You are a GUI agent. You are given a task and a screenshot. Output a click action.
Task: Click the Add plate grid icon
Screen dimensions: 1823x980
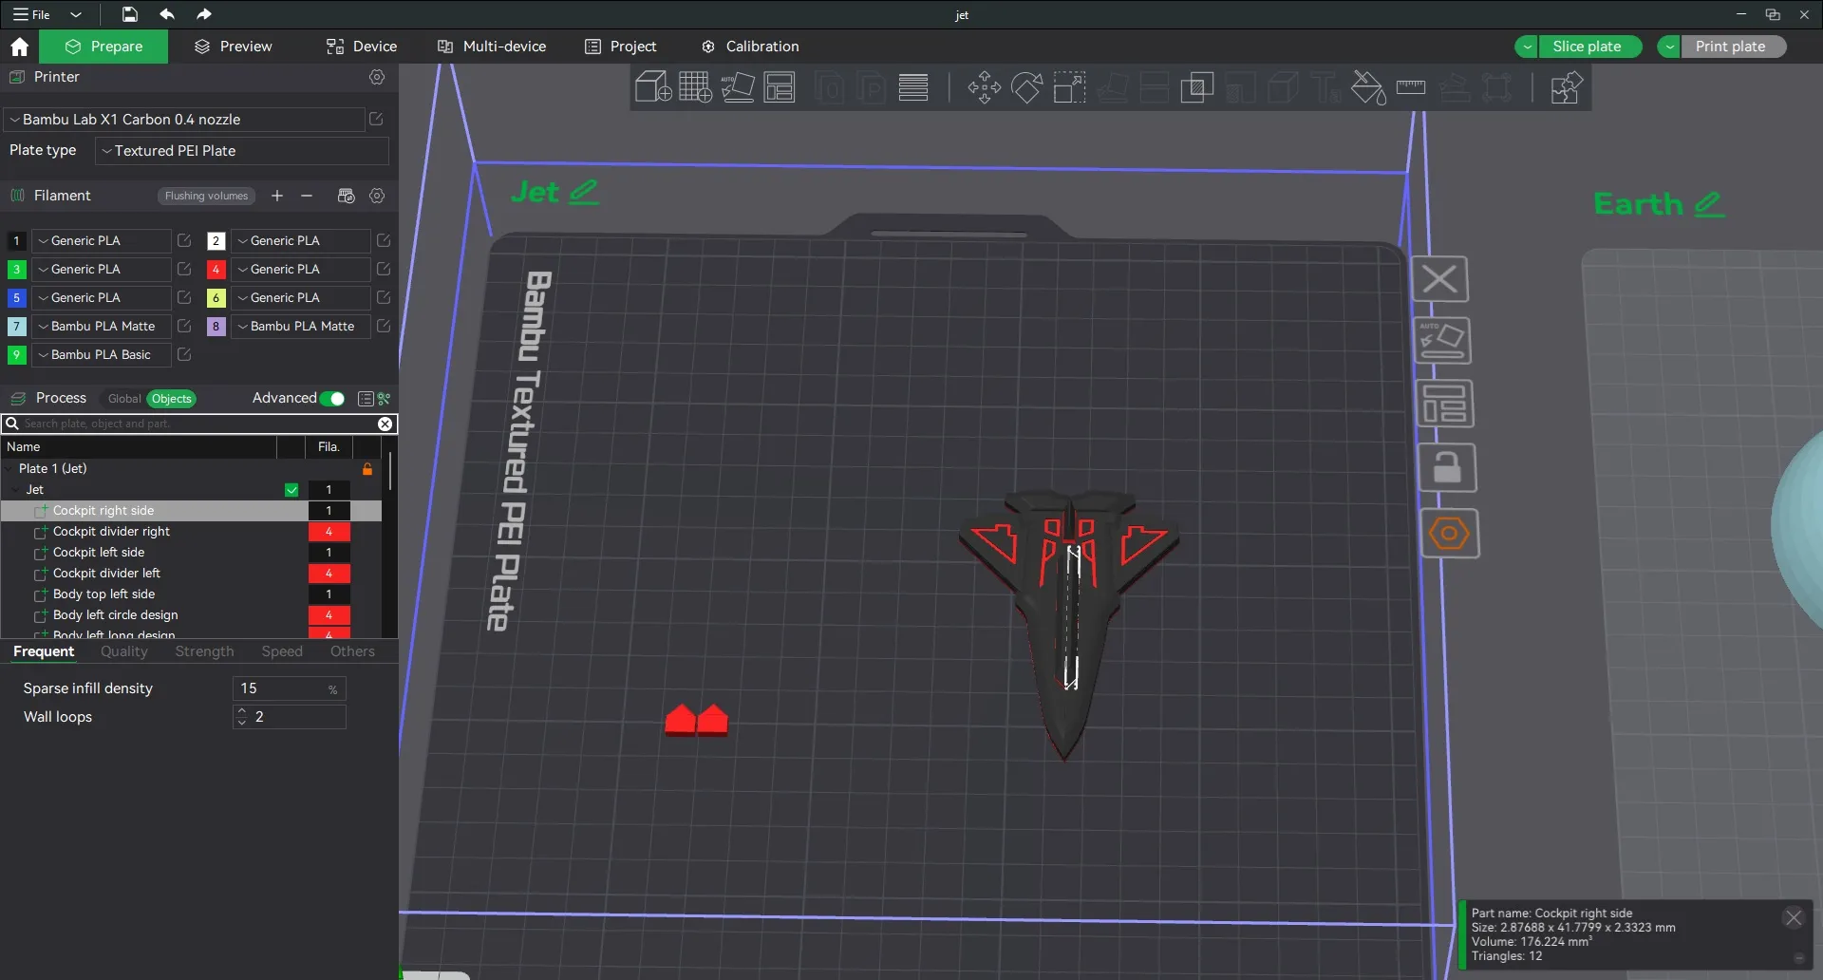695,87
